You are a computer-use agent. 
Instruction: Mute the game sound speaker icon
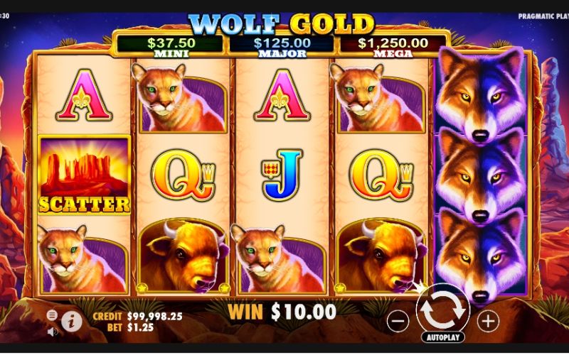coord(53,331)
